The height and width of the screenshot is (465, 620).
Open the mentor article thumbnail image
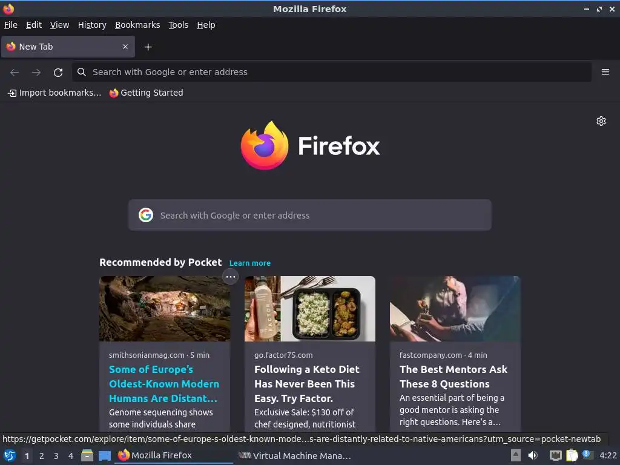[455, 308]
